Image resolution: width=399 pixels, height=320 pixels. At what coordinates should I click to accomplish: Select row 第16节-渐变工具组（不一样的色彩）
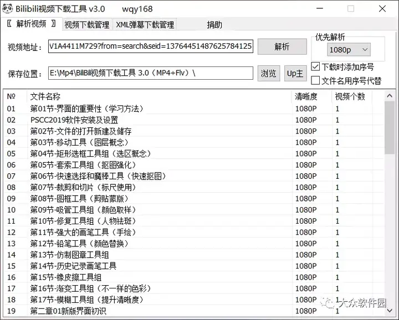(x=193, y=288)
